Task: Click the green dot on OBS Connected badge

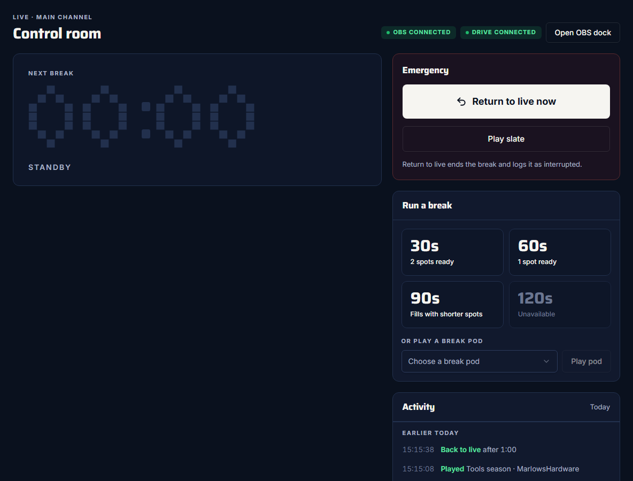Action: (388, 32)
